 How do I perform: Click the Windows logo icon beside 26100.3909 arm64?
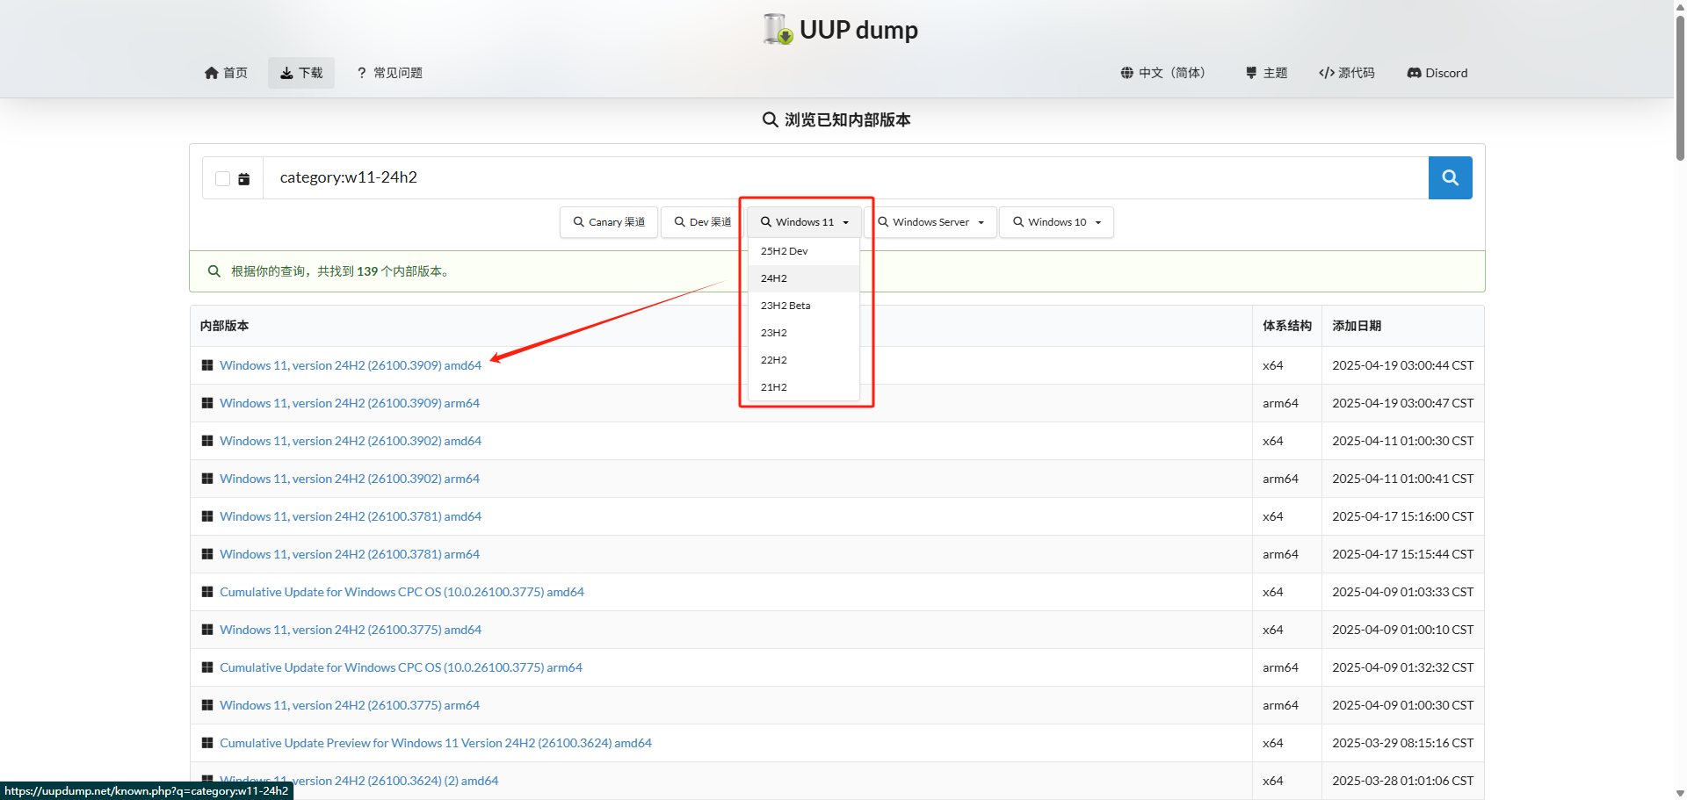click(x=207, y=403)
